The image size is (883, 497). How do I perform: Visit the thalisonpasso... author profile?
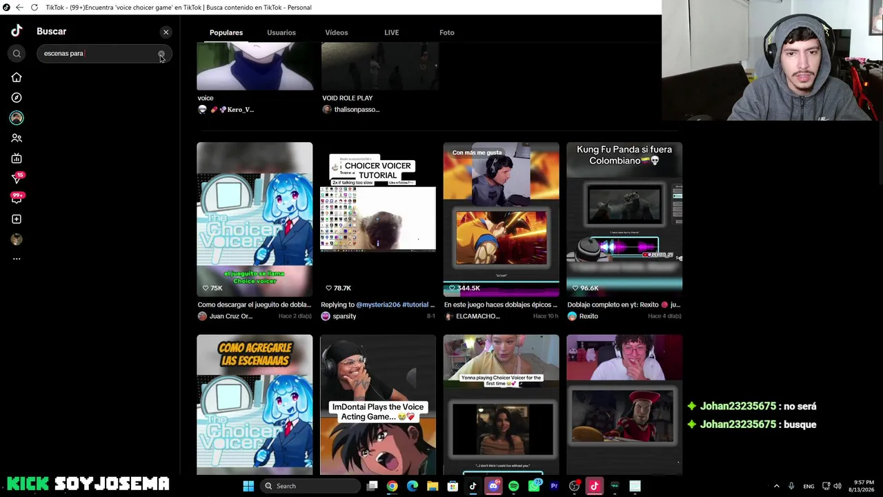tap(357, 110)
